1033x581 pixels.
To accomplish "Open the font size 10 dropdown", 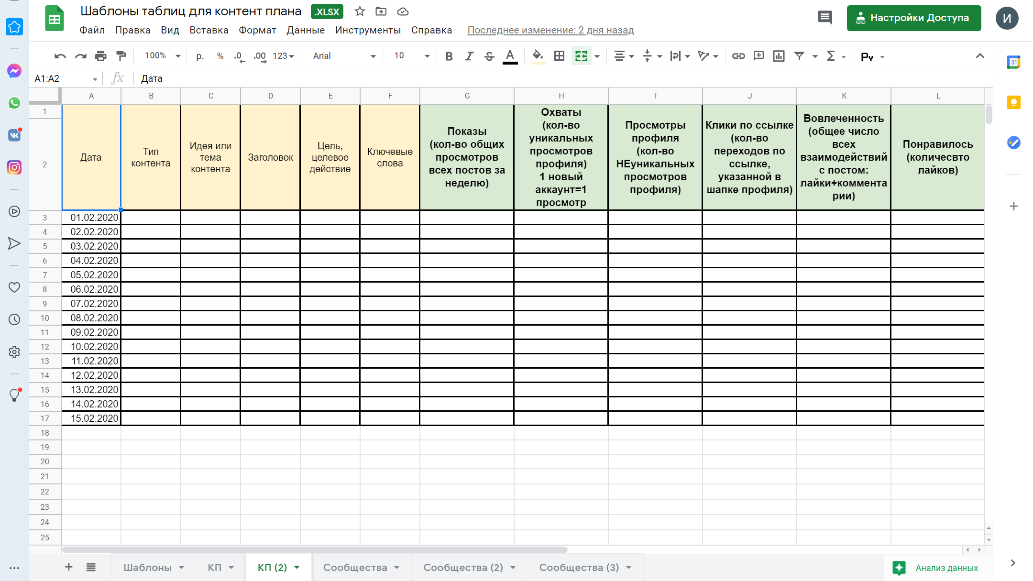I will [411, 56].
